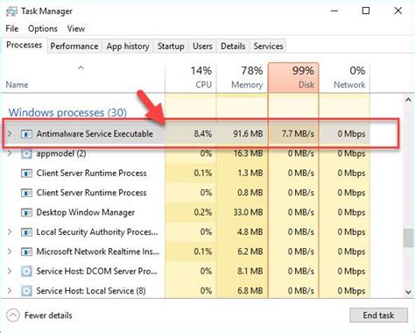Viewport: 415px width, 333px height.
Task: Click the vertical scrollbar thumb
Action: [x=408, y=238]
